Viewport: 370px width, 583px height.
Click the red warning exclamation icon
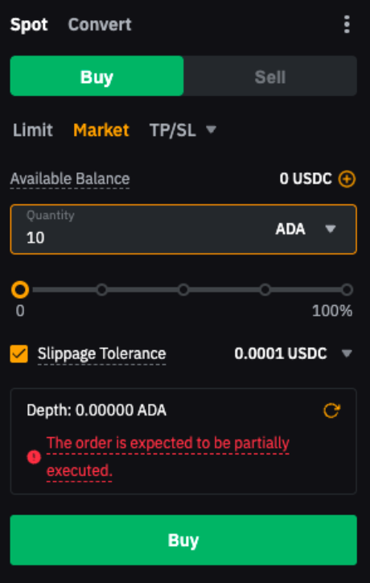point(34,457)
